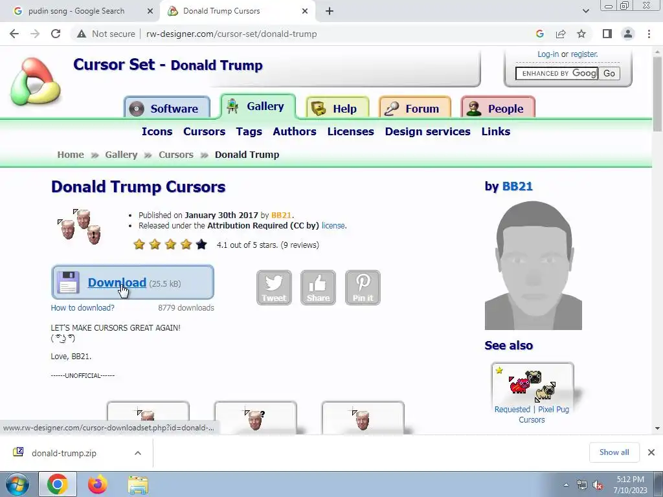Click the orange BB21 author link in published line
Screen dimensions: 663x497
[x=281, y=215]
